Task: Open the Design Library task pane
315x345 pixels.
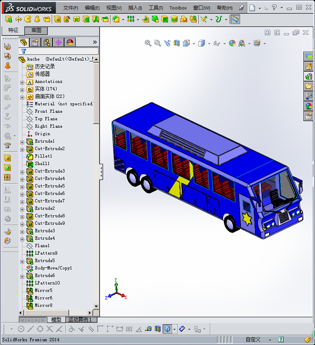Action: point(308,76)
